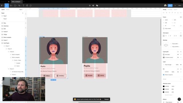Select the Comment tool

(31, 5)
